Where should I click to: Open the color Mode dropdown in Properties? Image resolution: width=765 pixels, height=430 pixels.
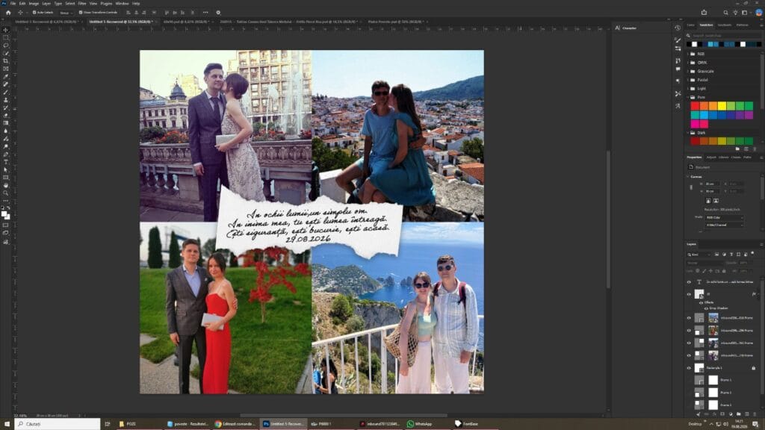coord(725,217)
